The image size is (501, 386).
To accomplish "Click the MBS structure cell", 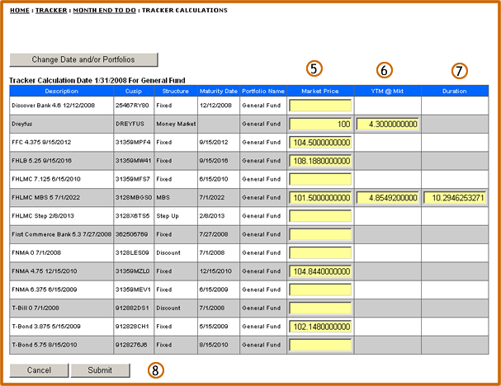I will [x=176, y=198].
